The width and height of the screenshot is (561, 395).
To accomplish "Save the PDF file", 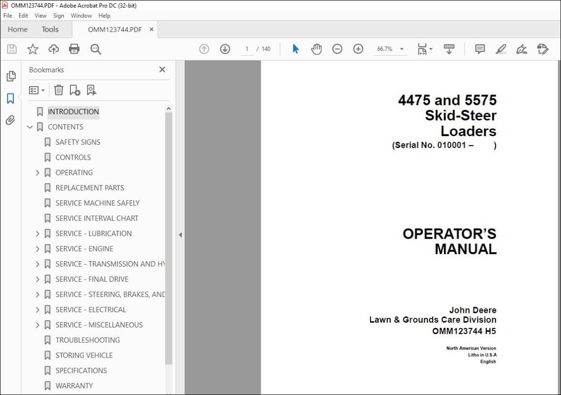I will click(12, 49).
